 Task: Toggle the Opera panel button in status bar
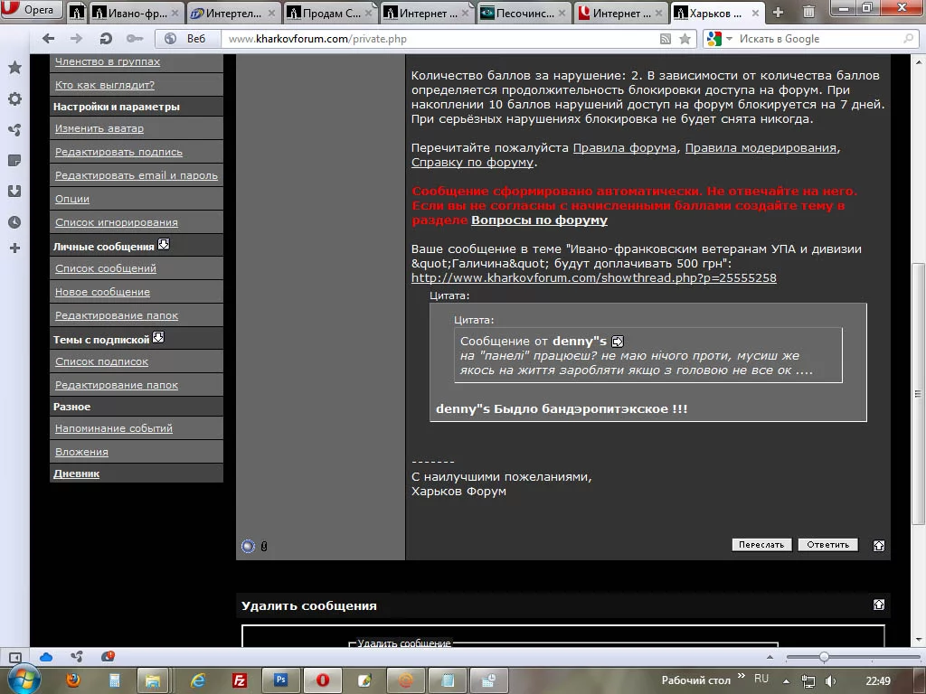pyautogui.click(x=15, y=657)
